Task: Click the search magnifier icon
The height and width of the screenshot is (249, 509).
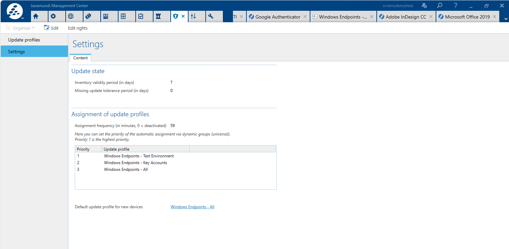Action: [440, 6]
